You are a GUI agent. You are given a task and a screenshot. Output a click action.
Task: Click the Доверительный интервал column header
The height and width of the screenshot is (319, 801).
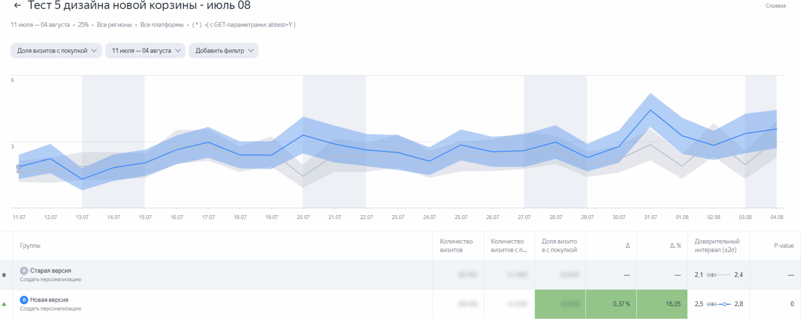[717, 245]
